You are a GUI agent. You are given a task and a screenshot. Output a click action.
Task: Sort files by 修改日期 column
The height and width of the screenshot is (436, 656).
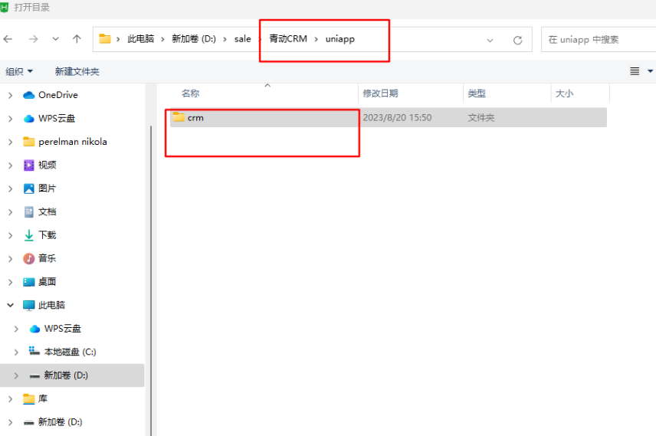[x=380, y=93]
